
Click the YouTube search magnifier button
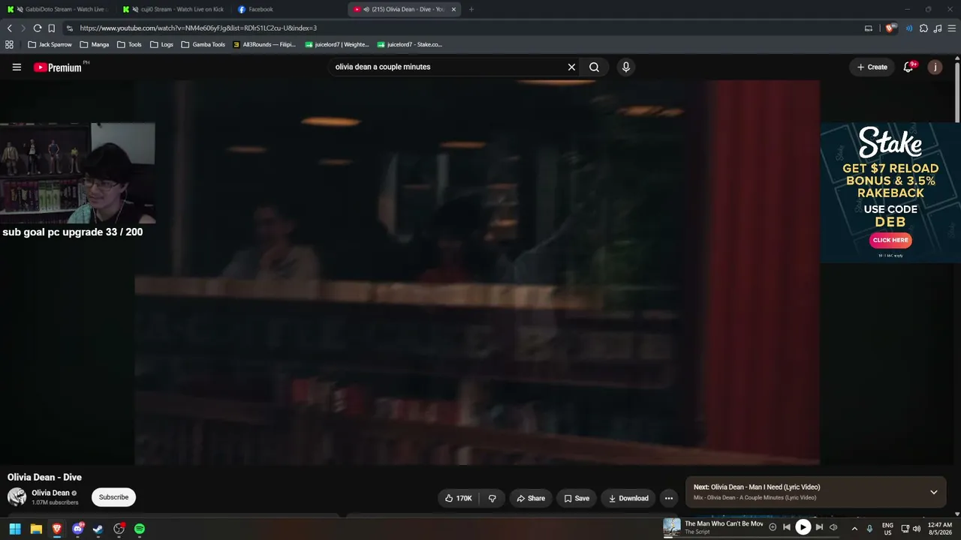(x=594, y=67)
